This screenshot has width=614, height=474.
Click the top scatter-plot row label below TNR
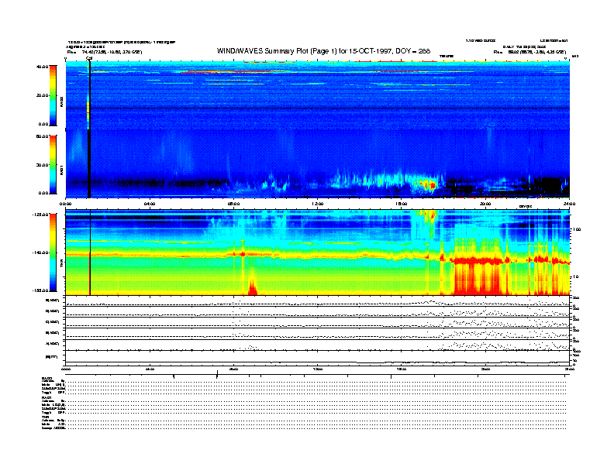click(x=53, y=301)
